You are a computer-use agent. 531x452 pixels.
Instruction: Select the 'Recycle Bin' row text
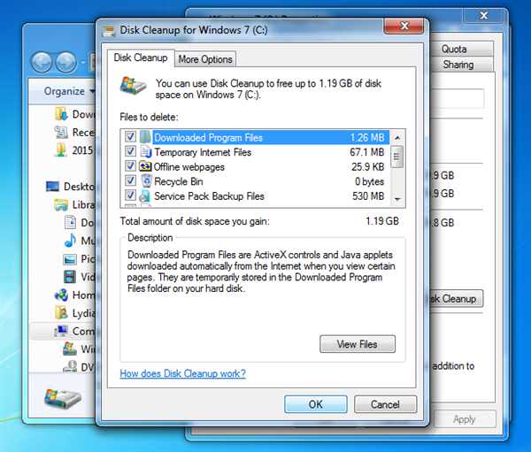[x=179, y=181]
